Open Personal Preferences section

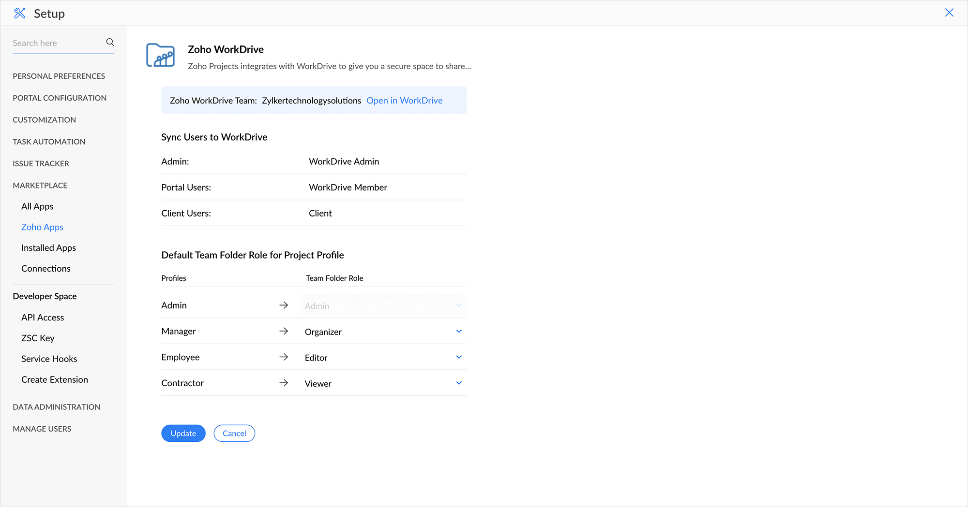[59, 76]
